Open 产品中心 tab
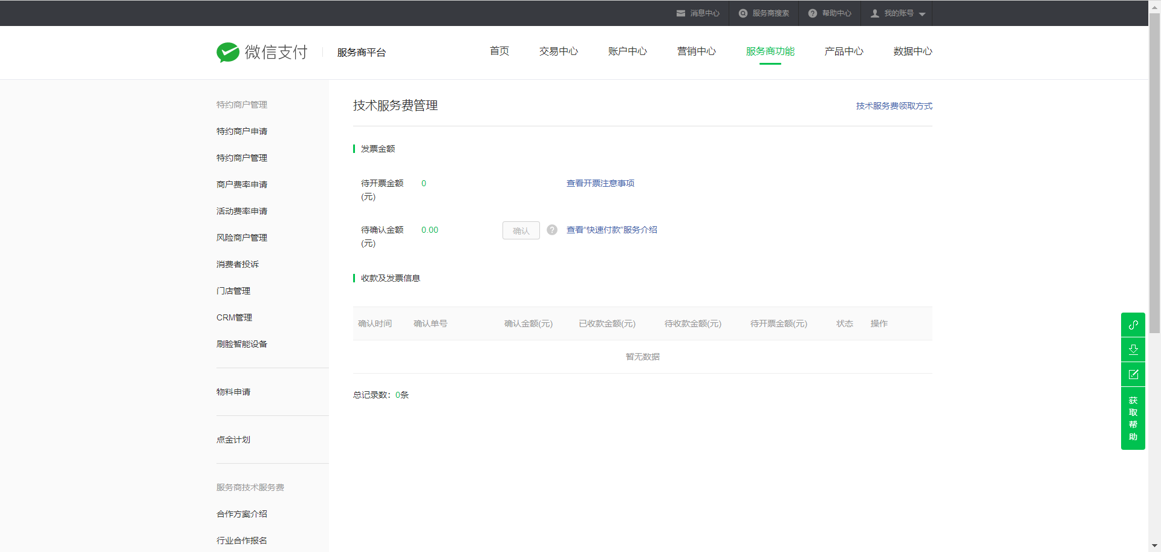 click(x=844, y=51)
